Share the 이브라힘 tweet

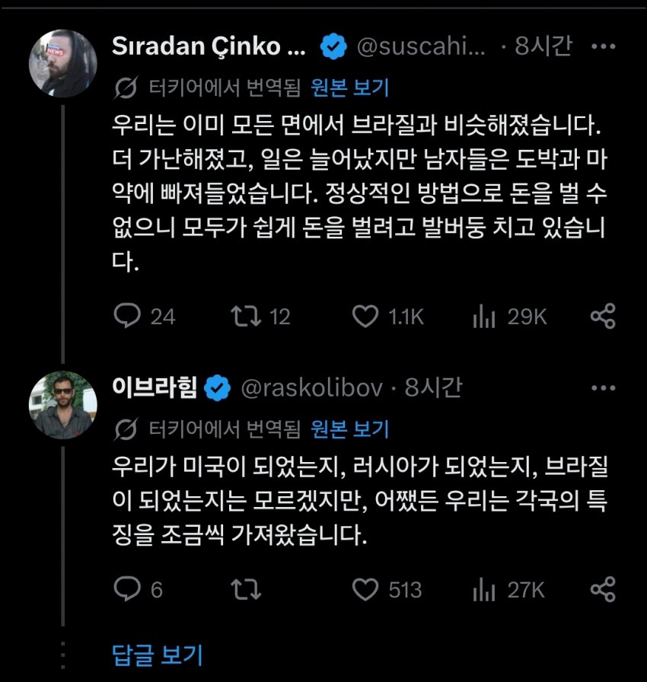(x=603, y=589)
